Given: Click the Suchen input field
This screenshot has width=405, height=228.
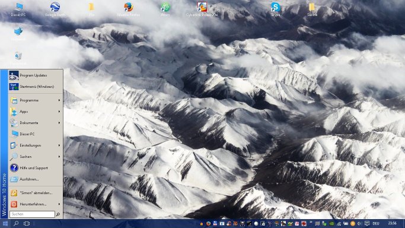Looking at the screenshot, I should point(32,214).
